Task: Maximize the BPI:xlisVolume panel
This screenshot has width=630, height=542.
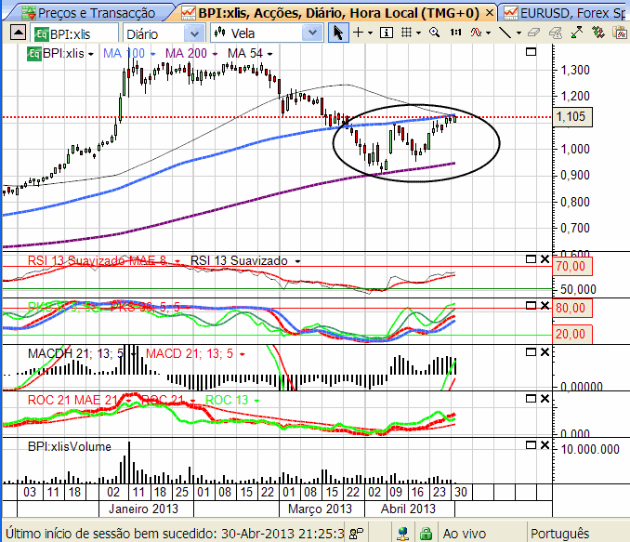Action: (x=532, y=445)
